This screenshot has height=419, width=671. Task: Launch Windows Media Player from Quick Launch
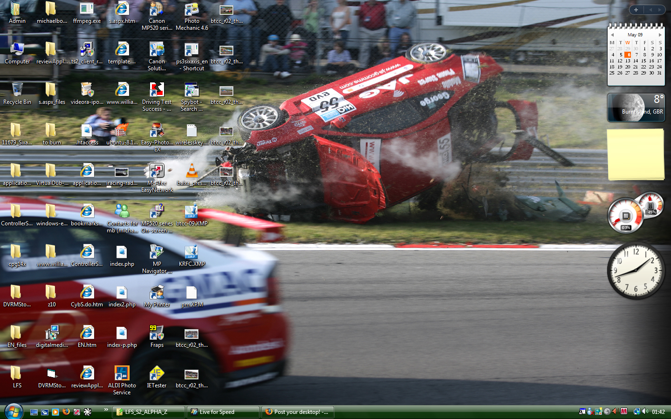pos(55,412)
